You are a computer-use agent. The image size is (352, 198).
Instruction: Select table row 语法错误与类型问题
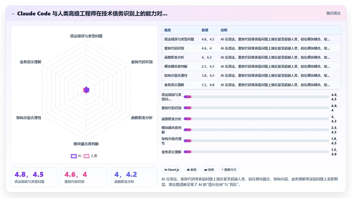251,39
